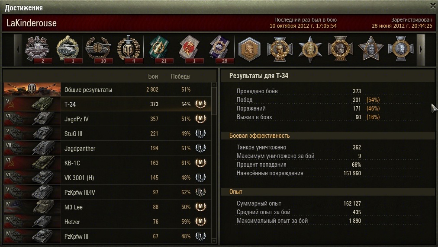Click the vehicle list scrollbar thumb
The height and width of the screenshot is (247, 438).
pos(214,101)
